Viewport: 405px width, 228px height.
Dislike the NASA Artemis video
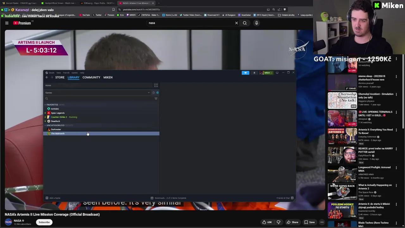pos(278,222)
